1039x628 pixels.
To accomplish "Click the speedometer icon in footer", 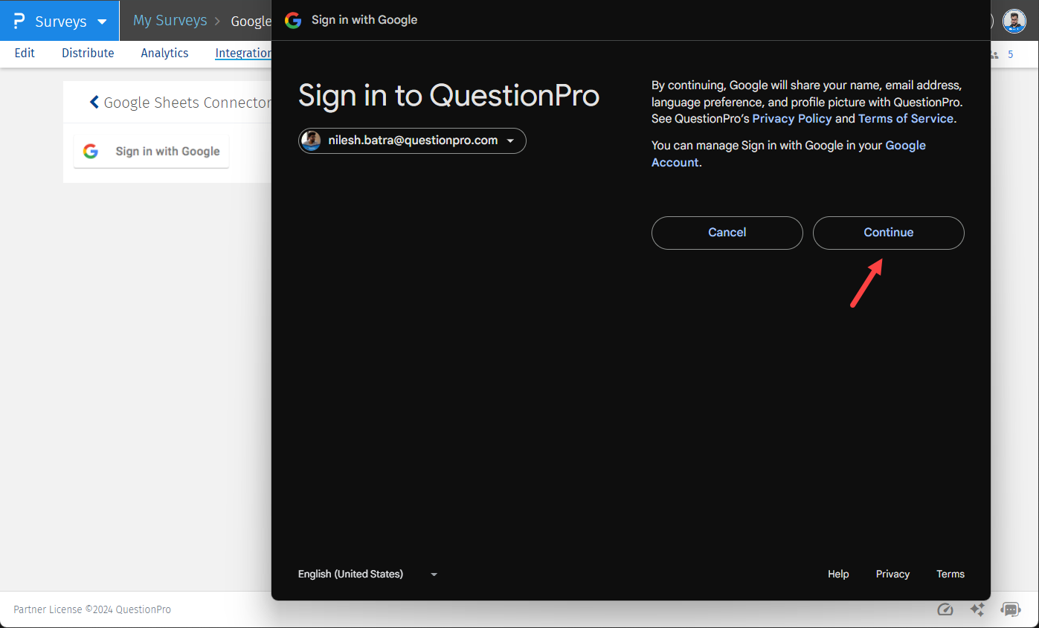I will [945, 609].
